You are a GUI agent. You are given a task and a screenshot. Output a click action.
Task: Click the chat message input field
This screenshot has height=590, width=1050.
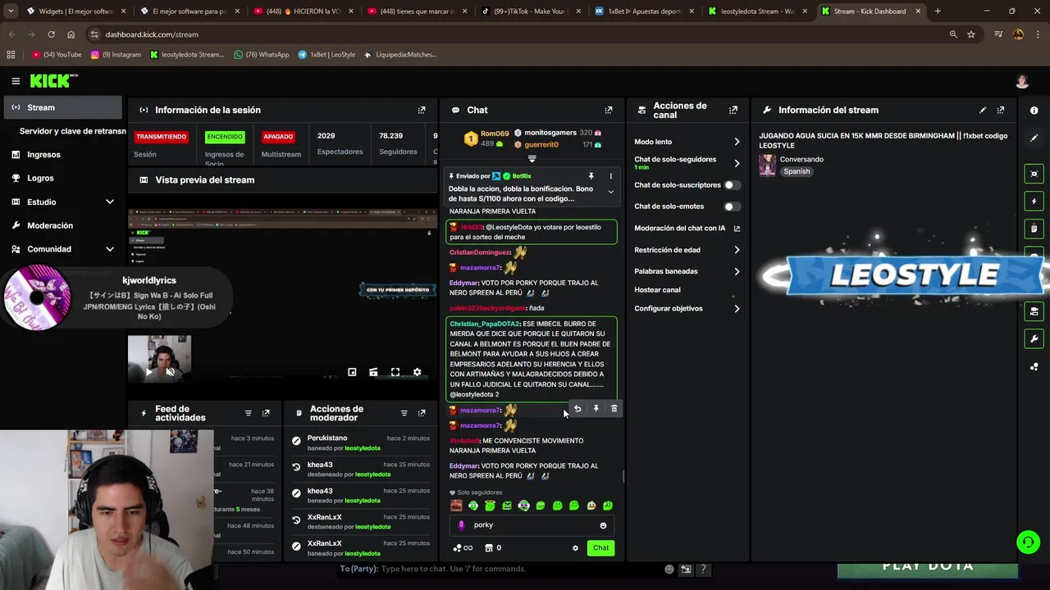tap(532, 525)
